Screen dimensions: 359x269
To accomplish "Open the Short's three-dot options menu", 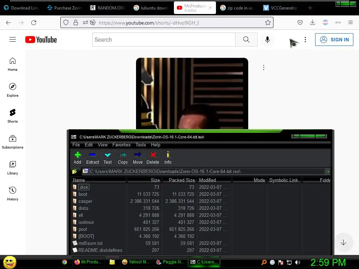I will click(264, 68).
